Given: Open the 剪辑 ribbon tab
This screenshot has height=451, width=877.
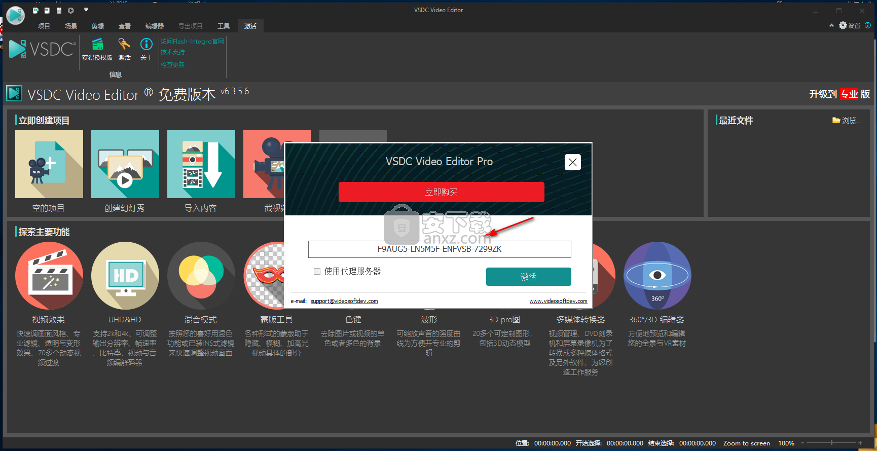Looking at the screenshot, I should [98, 26].
